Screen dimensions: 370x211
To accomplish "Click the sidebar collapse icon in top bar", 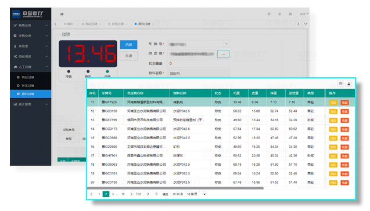I will (x=62, y=14).
